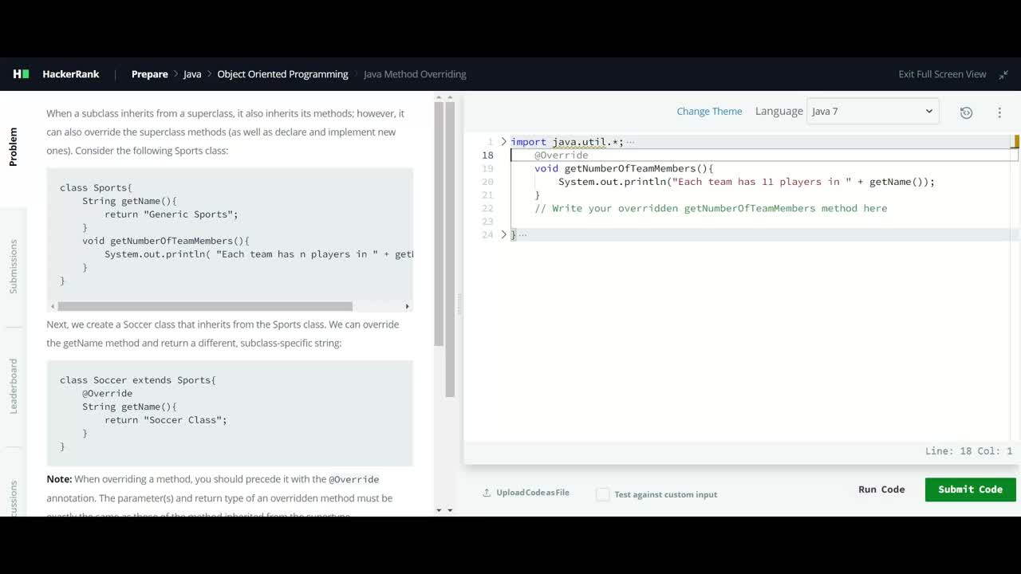This screenshot has width=1021, height=574.
Task: Select the Problem side tab
Action: pos(13,147)
